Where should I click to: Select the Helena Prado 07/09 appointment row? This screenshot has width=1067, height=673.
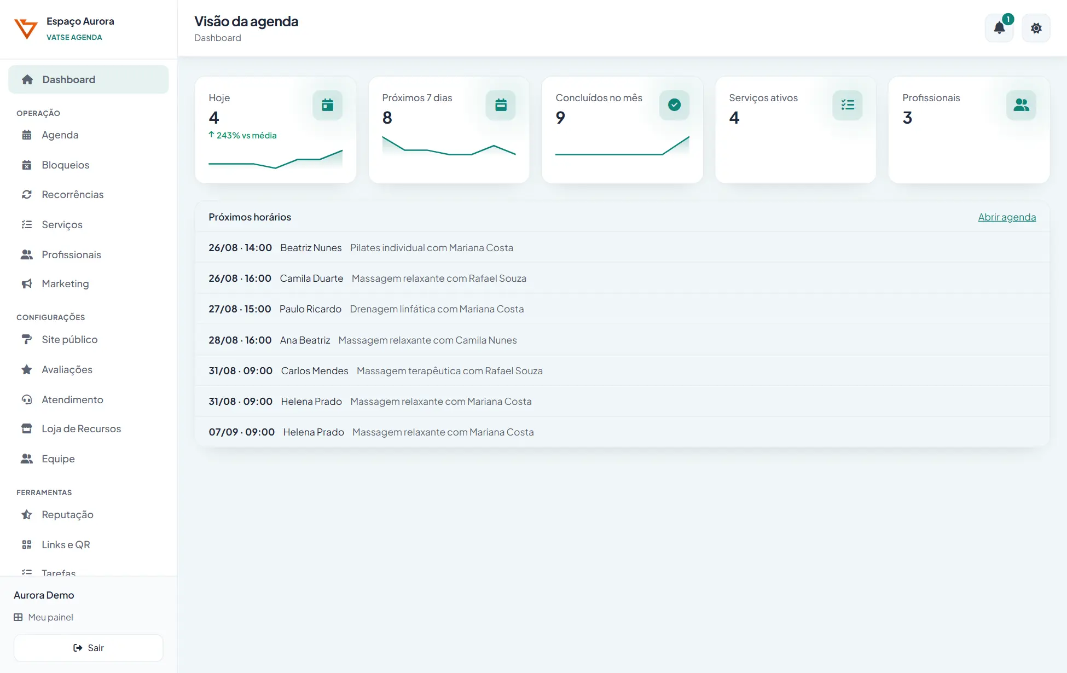tap(622, 432)
